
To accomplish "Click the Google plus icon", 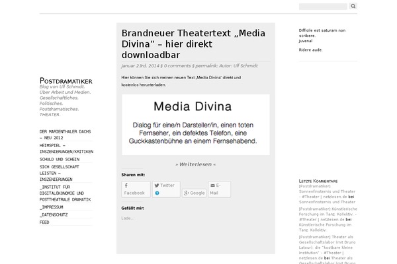I will 187,193.
